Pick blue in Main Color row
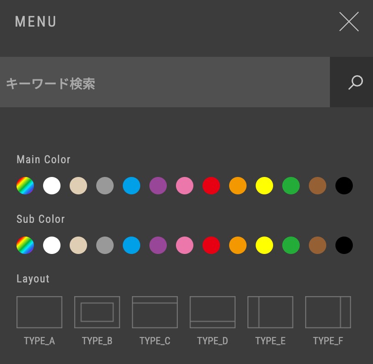Viewport: 373px width, 364px height. [x=132, y=186]
